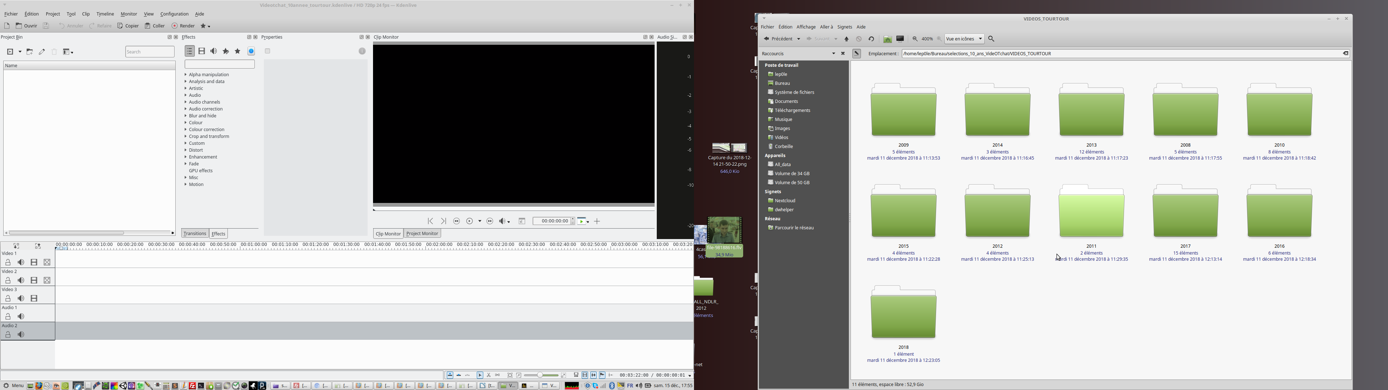Expand the Audio channels effects group

[x=204, y=102]
